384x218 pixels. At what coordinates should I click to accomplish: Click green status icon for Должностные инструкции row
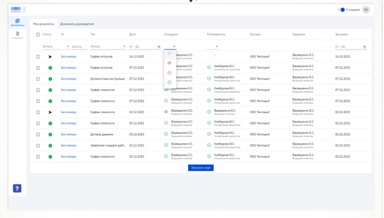(50, 79)
